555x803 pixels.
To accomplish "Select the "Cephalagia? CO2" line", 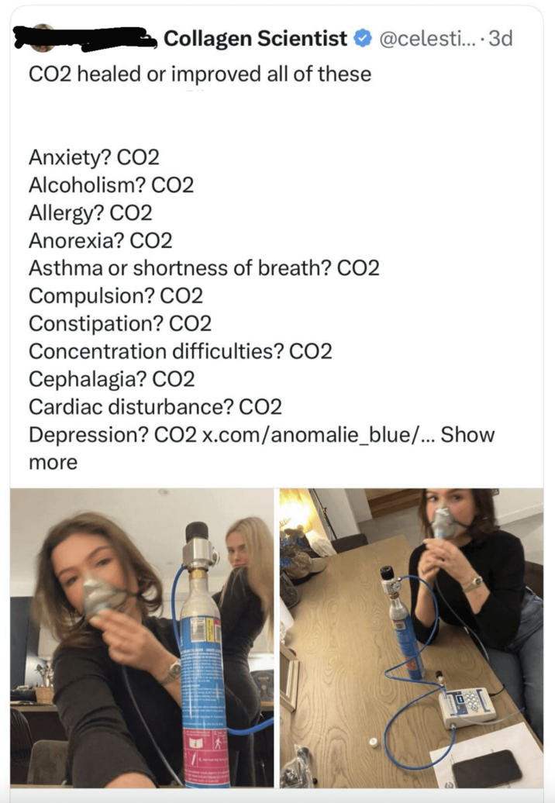I will point(112,380).
